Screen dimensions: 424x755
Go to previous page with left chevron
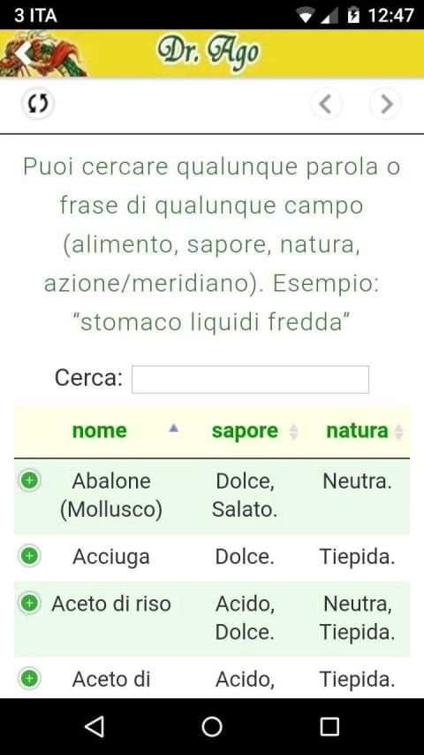click(326, 104)
